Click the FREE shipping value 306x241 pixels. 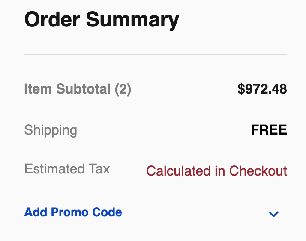pos(269,130)
